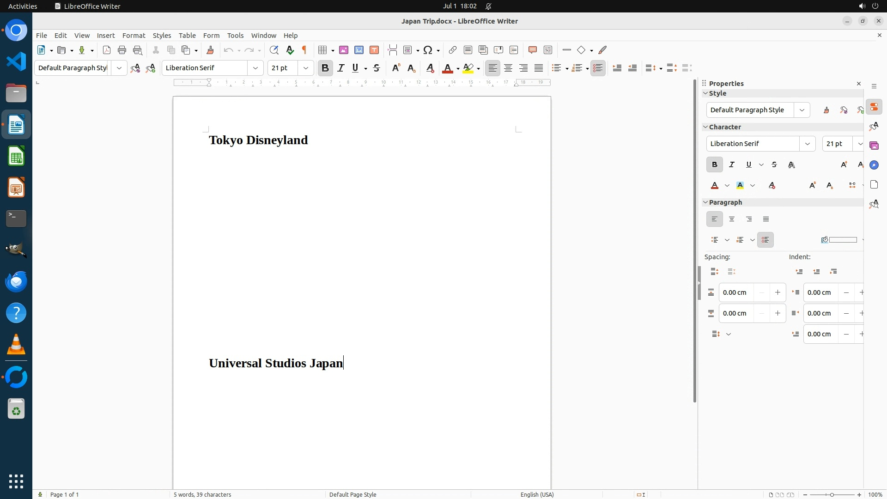Open the font size dropdown in toolbar
Screen dimensions: 887x499
(x=306, y=68)
